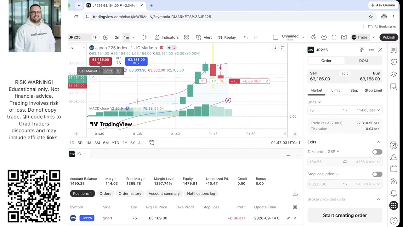Switch to the DOM tab
Viewport: 403px width, 227px height.
click(x=363, y=61)
